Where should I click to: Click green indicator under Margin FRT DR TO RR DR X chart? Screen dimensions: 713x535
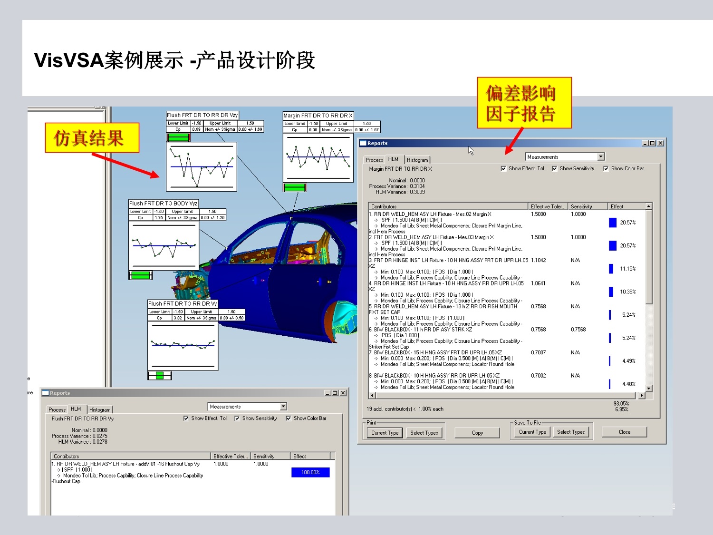point(295,187)
